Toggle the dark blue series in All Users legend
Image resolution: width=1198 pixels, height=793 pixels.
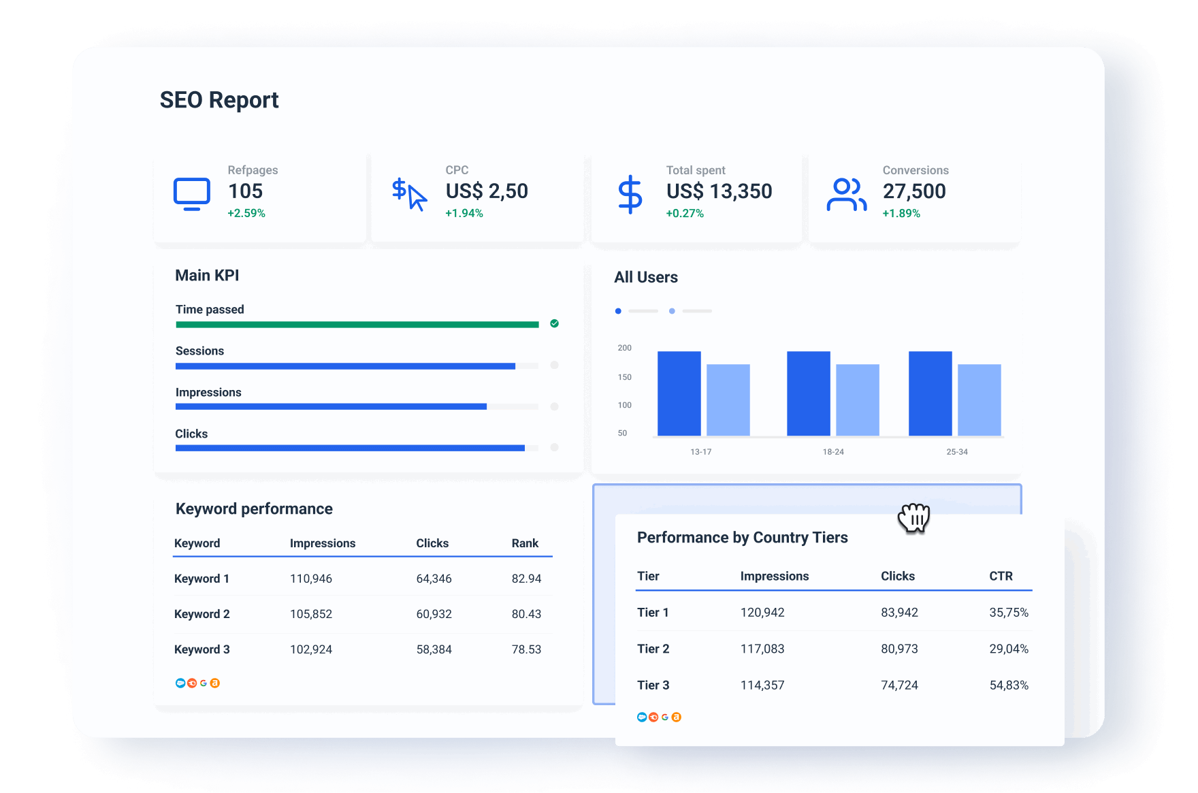(618, 311)
